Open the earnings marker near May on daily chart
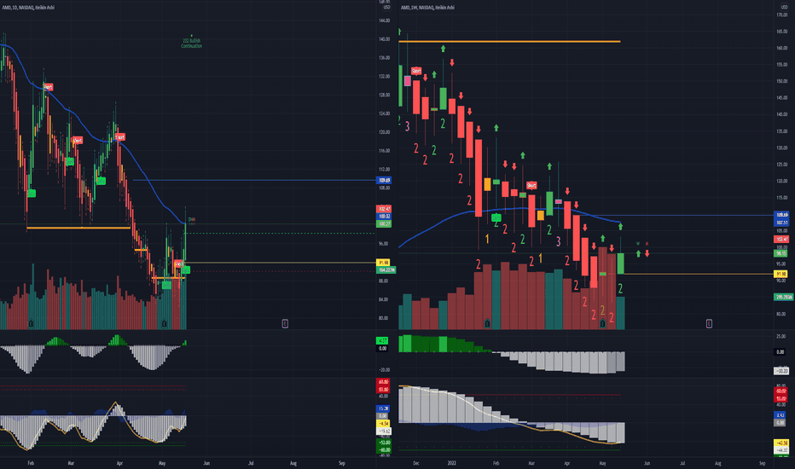 165,323
